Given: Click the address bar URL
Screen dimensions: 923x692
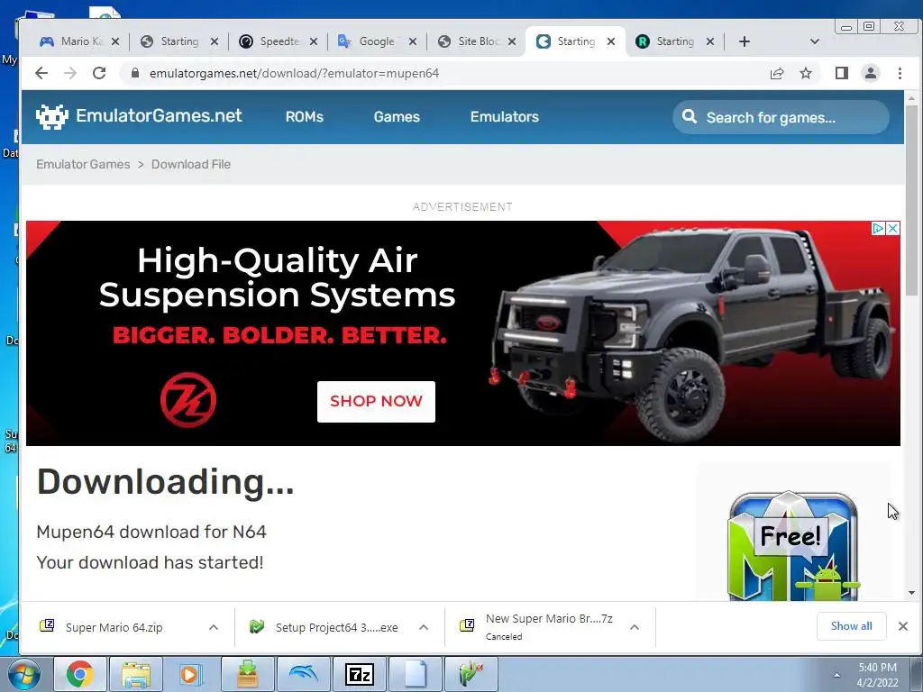Looking at the screenshot, I should (295, 73).
